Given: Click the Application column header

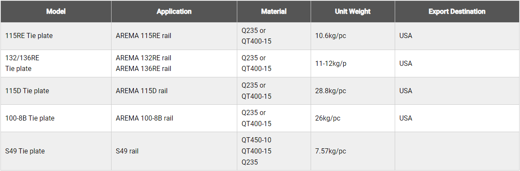Looking at the screenshot, I should coord(174,12).
